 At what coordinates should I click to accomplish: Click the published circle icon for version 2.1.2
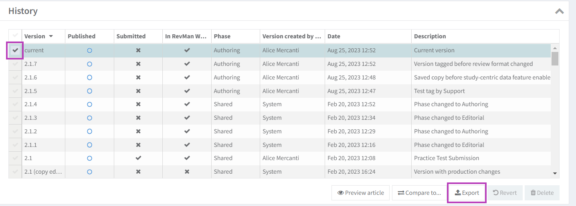pos(89,131)
